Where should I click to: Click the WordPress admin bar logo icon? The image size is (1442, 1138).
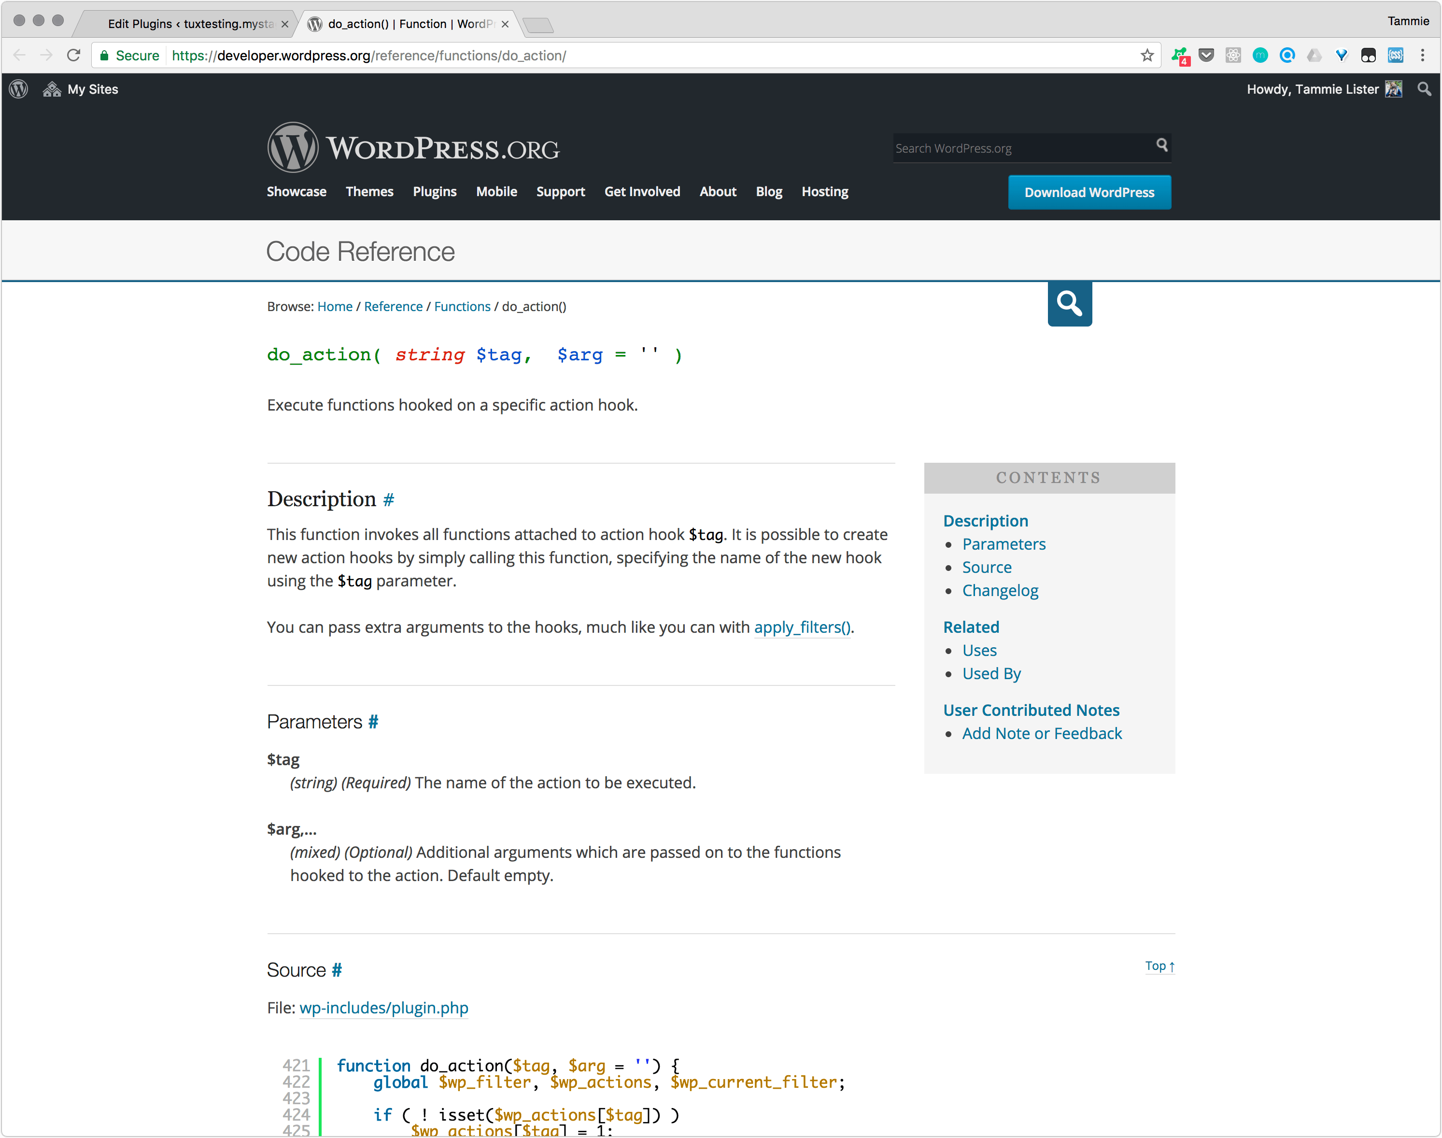tap(19, 89)
